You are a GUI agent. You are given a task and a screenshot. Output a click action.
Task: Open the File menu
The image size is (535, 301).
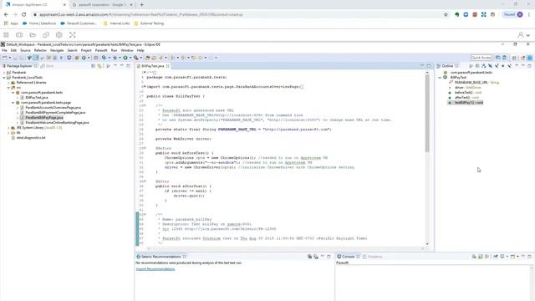(4, 50)
